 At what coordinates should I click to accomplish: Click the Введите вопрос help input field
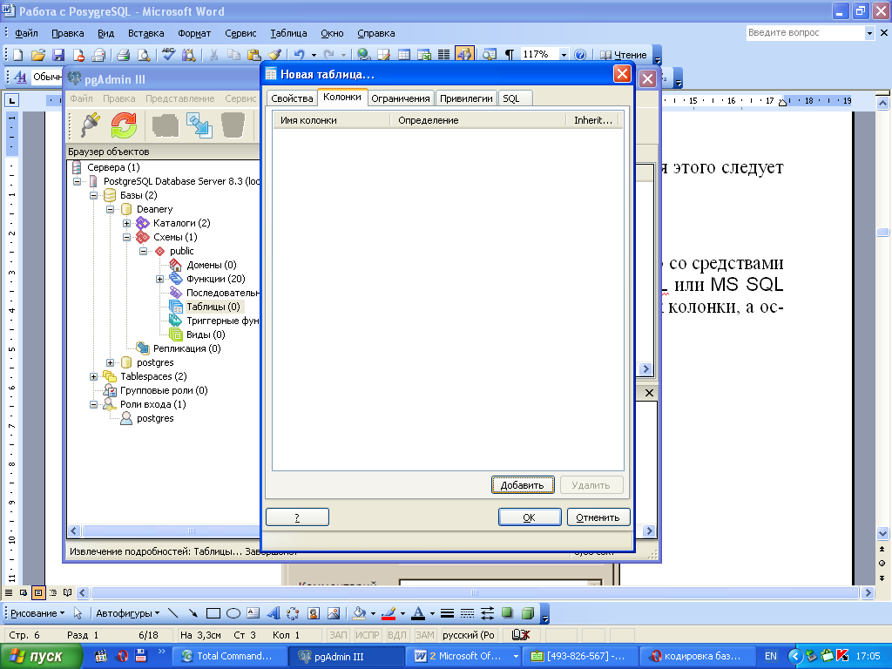(805, 33)
